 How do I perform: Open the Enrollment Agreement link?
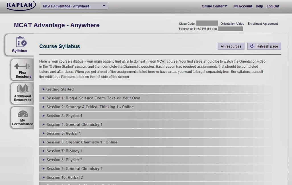click(263, 24)
